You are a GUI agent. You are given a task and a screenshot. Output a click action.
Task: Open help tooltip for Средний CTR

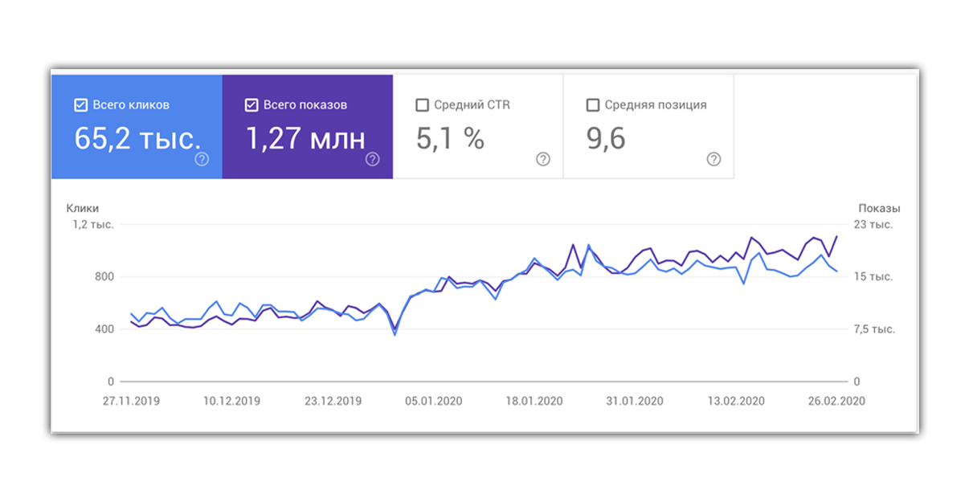[x=543, y=159]
